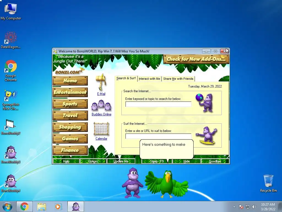
Task: Select the Google Chrome desktop shortcut
Action: (x=11, y=71)
